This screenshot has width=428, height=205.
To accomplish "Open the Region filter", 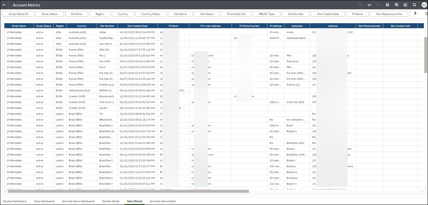I will [100, 14].
